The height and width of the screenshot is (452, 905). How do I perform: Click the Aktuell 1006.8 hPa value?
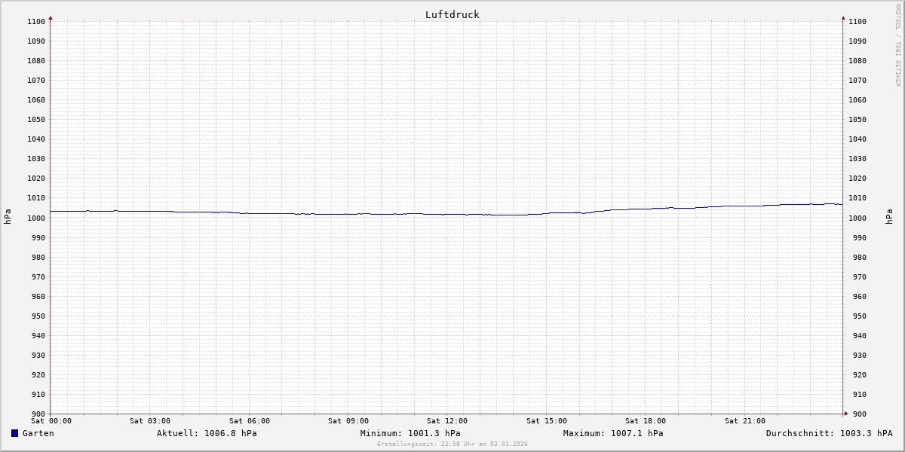207,433
